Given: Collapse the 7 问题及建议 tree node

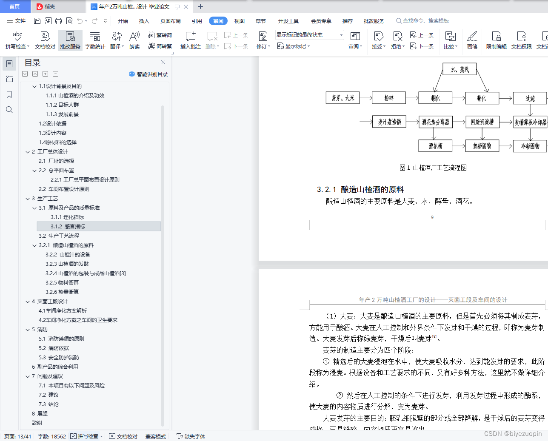Looking at the screenshot, I should point(28,376).
